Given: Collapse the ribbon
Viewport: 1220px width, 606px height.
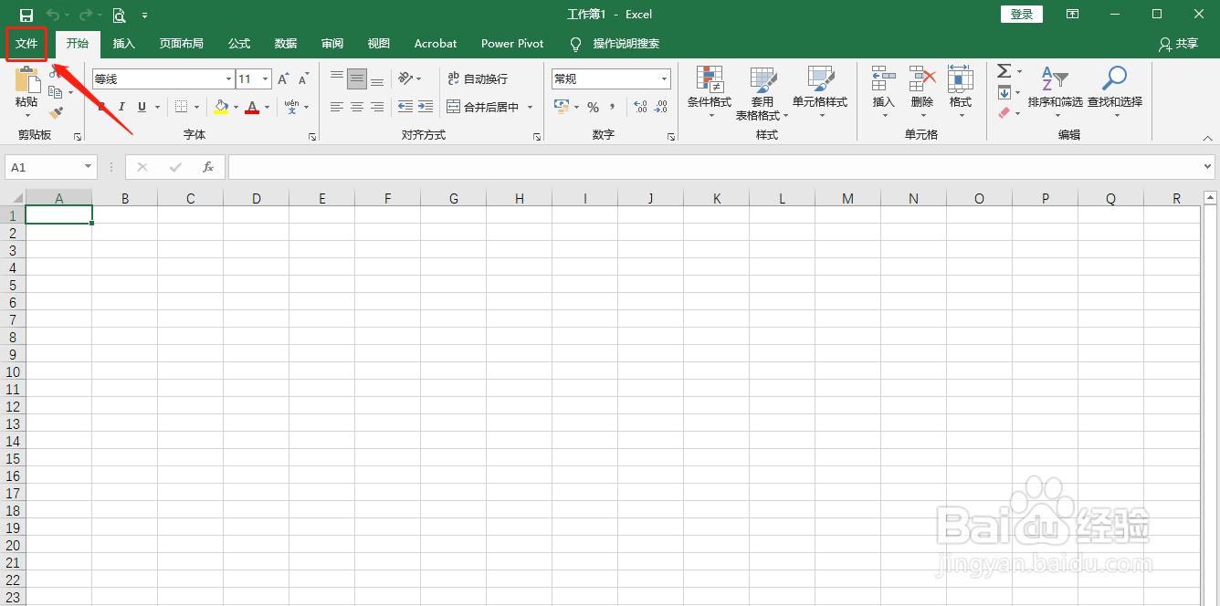Looking at the screenshot, I should 1207,137.
